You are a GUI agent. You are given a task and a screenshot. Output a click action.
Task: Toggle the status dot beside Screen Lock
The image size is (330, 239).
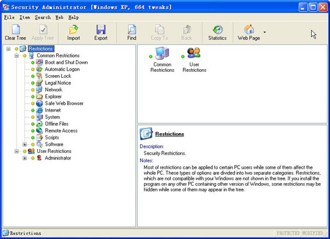32,76
